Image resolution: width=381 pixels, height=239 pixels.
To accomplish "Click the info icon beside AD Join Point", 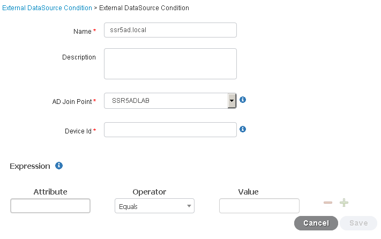I will pyautogui.click(x=243, y=100).
